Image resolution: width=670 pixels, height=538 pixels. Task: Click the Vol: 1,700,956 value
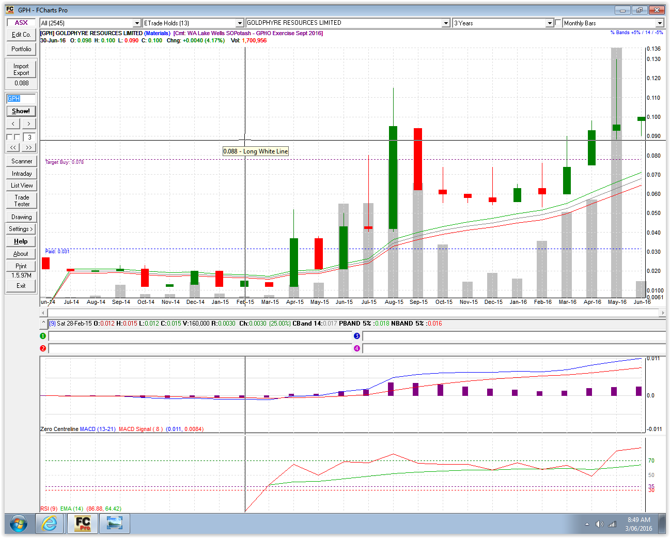point(249,40)
